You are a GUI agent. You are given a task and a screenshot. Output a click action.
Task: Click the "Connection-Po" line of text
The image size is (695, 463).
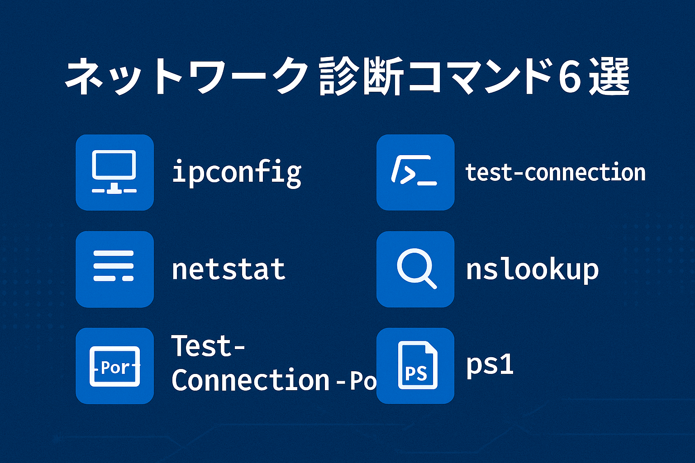(x=273, y=380)
